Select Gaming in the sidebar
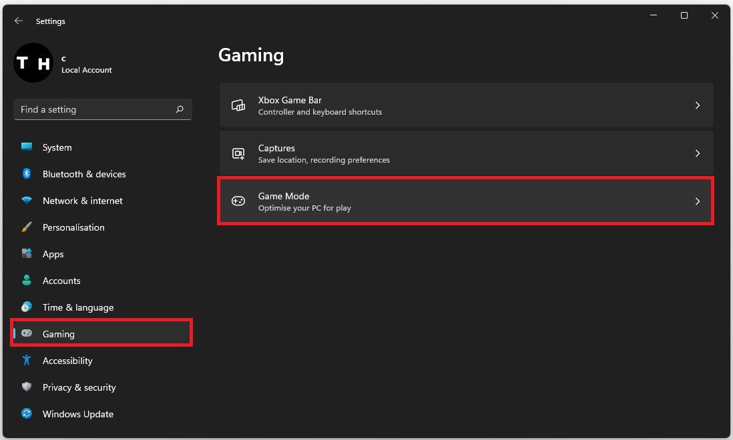 (x=102, y=333)
